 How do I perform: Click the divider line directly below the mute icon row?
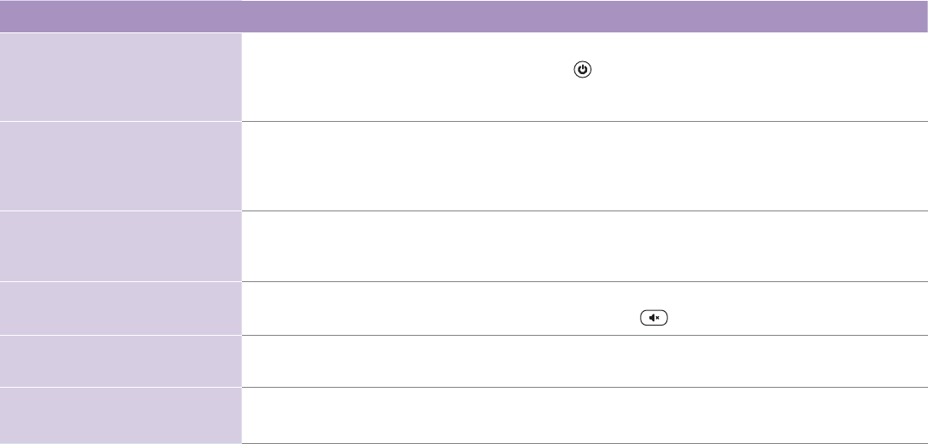(585, 335)
